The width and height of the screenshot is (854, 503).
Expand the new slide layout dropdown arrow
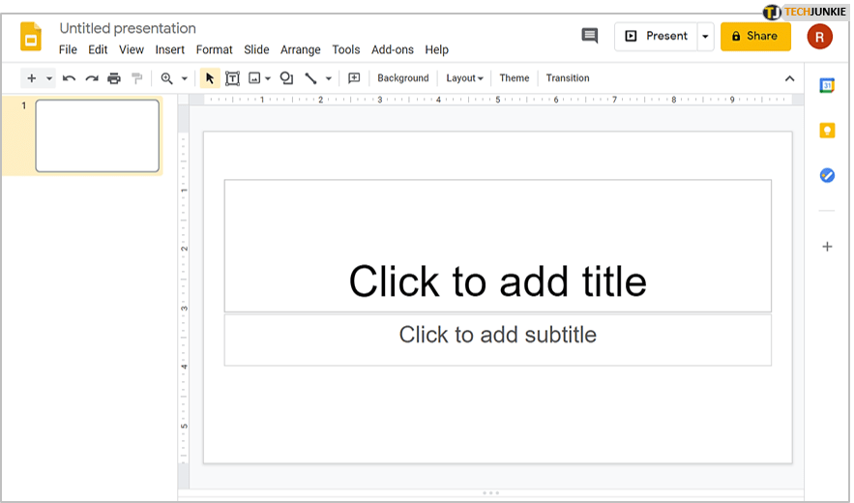click(x=49, y=78)
